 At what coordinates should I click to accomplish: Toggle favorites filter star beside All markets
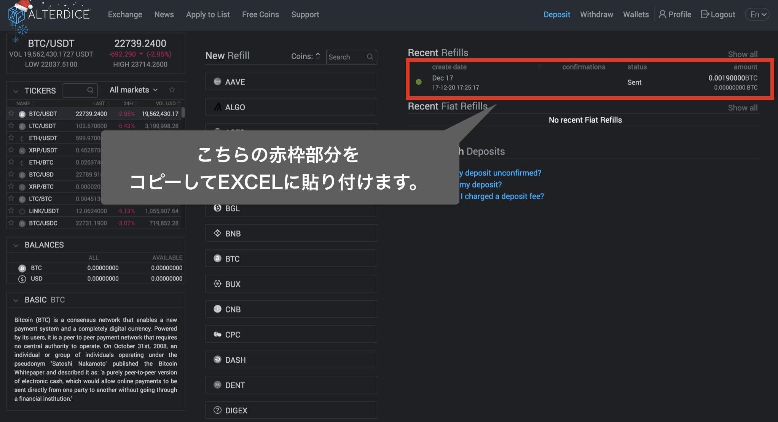pyautogui.click(x=172, y=90)
